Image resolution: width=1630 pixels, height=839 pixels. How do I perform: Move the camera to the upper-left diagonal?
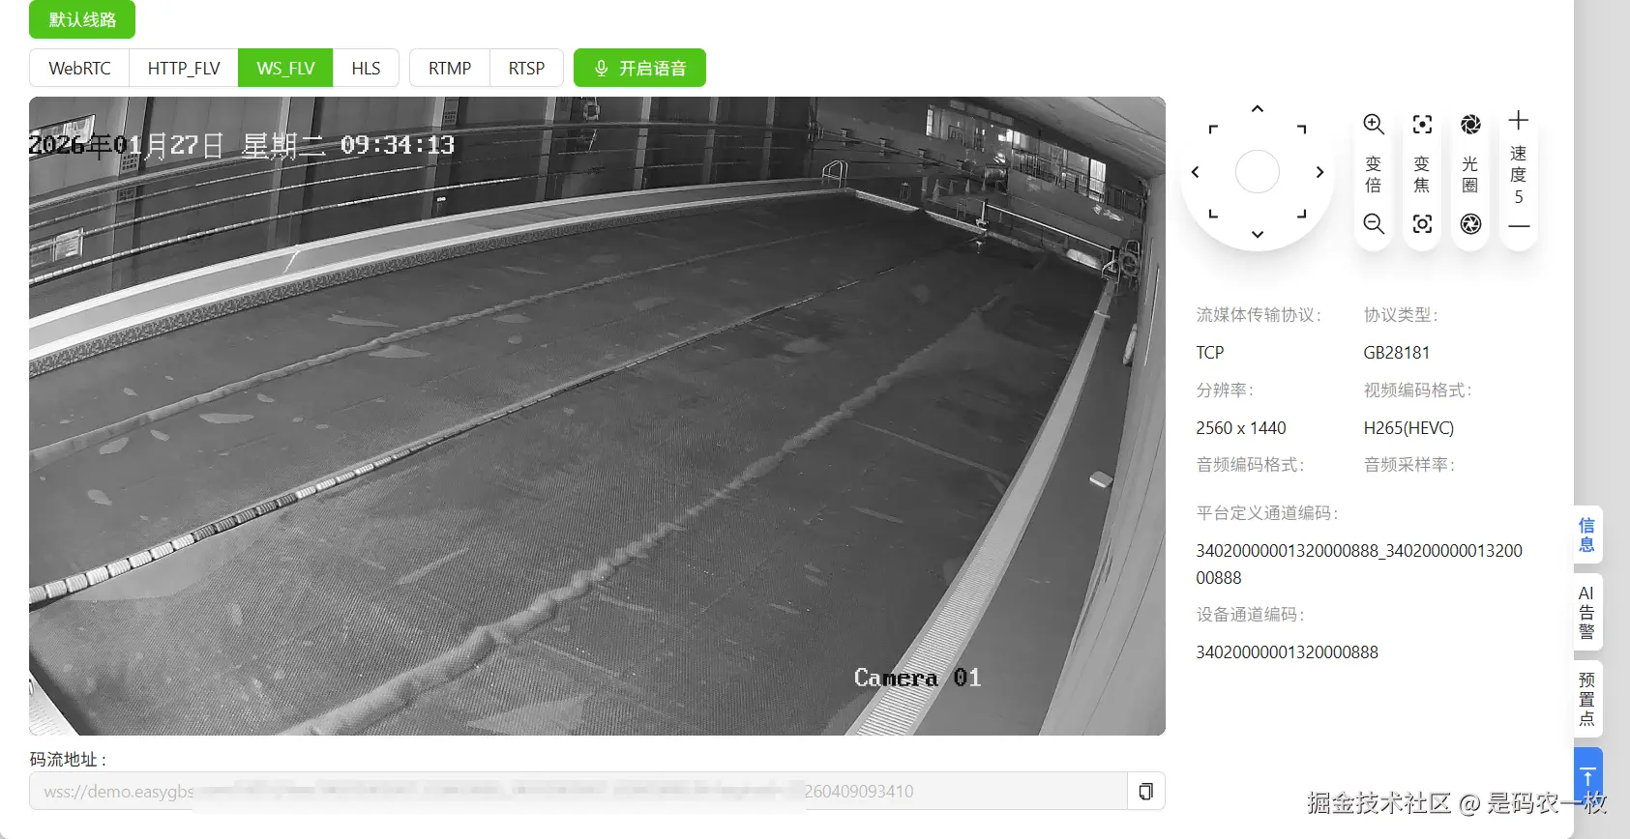click(1213, 129)
